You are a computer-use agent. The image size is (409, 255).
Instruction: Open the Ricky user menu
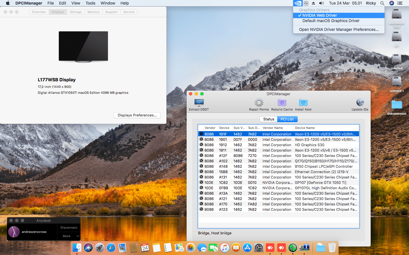[x=371, y=3]
